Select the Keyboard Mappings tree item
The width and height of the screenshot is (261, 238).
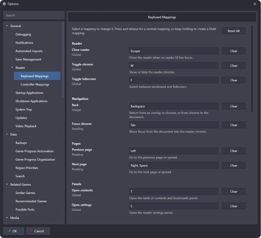tap(37, 76)
